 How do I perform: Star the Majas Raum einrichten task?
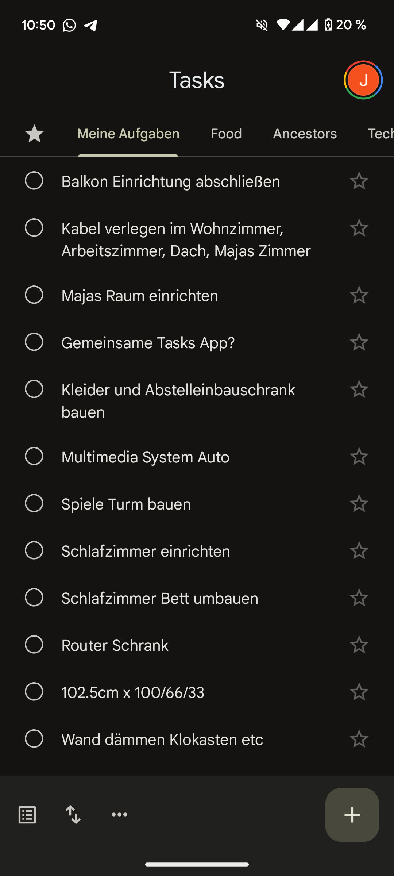pyautogui.click(x=359, y=295)
